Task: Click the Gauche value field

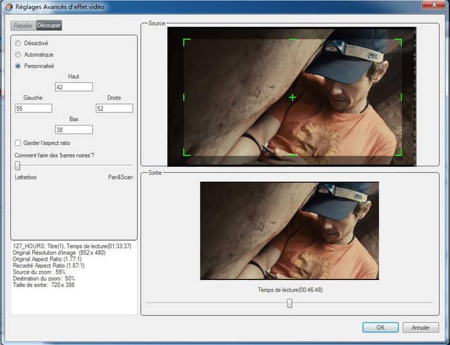Action: pyautogui.click(x=33, y=109)
